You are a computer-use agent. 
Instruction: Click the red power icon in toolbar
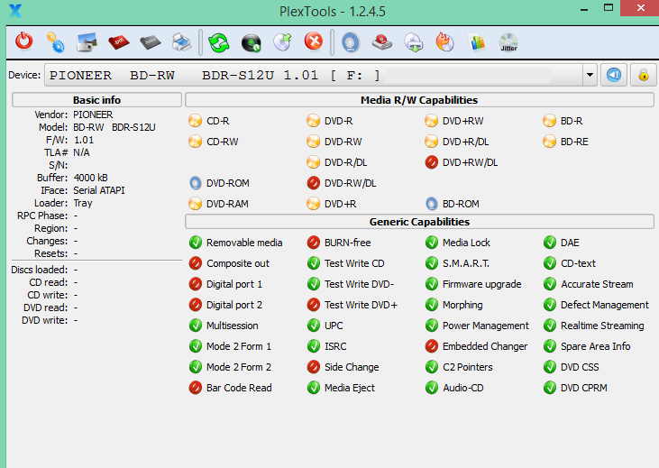[24, 41]
